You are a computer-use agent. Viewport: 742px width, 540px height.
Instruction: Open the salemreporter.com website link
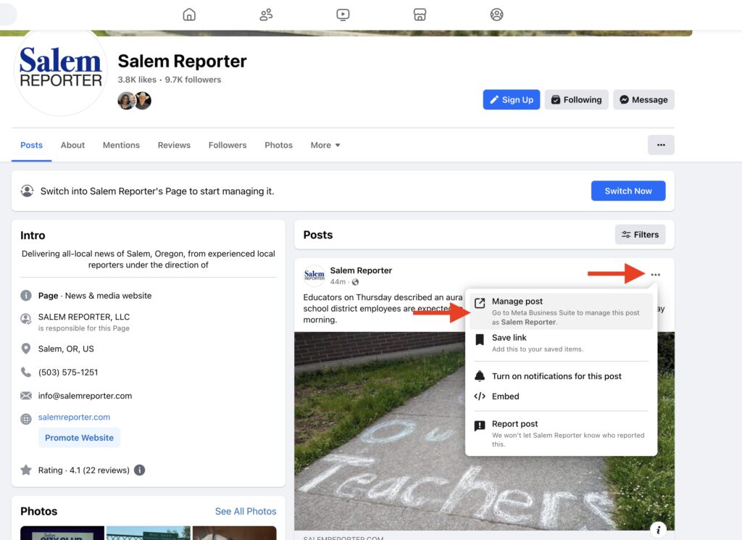pyautogui.click(x=74, y=418)
